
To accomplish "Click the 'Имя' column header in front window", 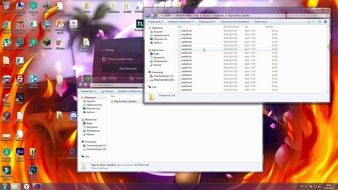I will coord(180,27).
